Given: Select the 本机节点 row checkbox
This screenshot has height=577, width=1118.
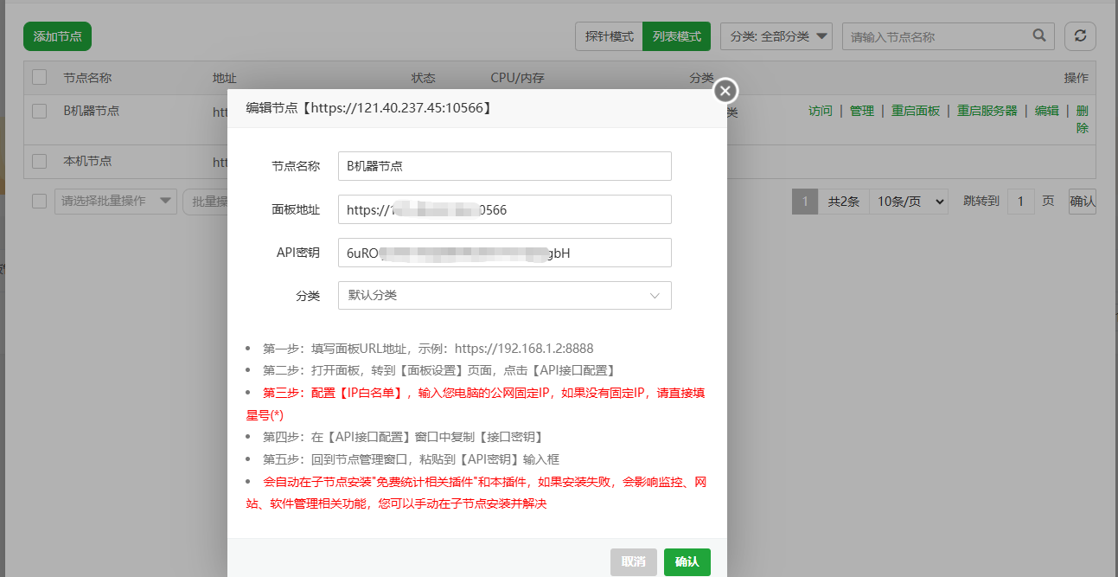Looking at the screenshot, I should click(39, 161).
